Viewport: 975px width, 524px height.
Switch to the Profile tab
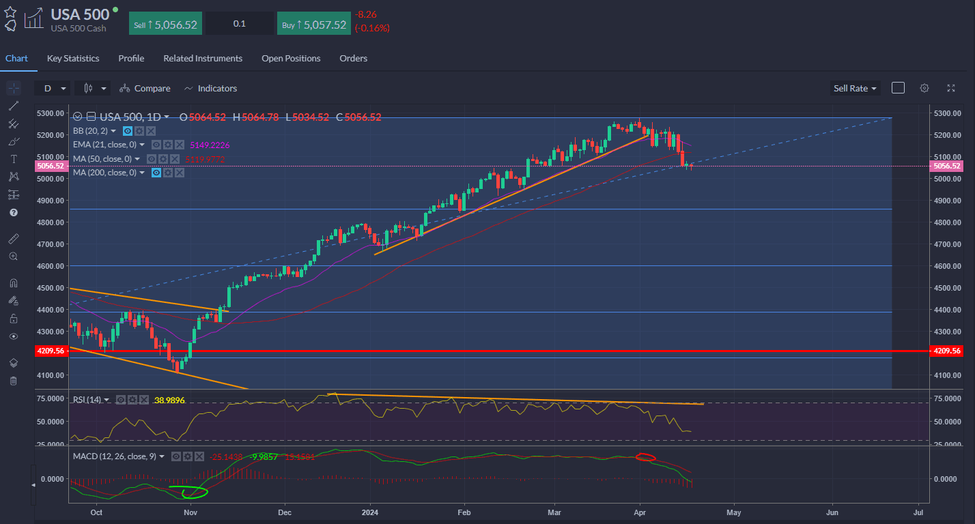pos(131,59)
